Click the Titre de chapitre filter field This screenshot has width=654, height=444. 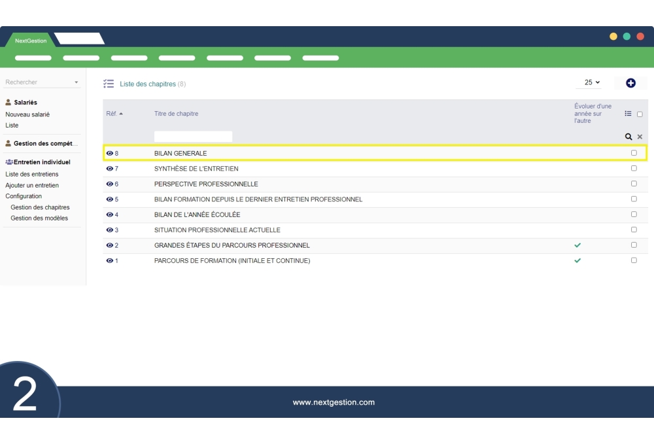[x=193, y=137]
